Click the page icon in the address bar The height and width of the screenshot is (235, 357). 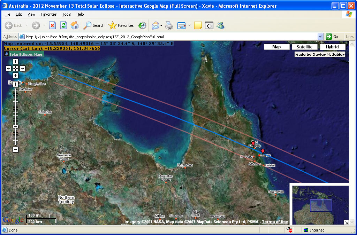pyautogui.click(x=22, y=37)
